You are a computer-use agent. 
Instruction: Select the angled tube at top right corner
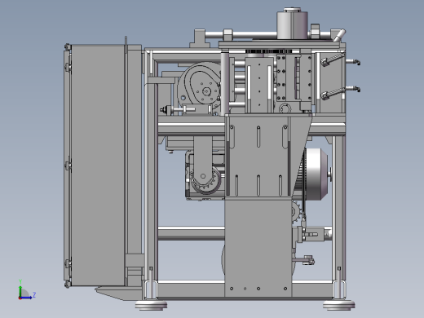pyautogui.click(x=339, y=36)
